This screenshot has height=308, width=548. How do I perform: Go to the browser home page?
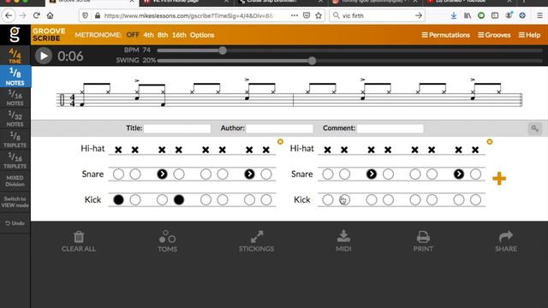point(51,15)
